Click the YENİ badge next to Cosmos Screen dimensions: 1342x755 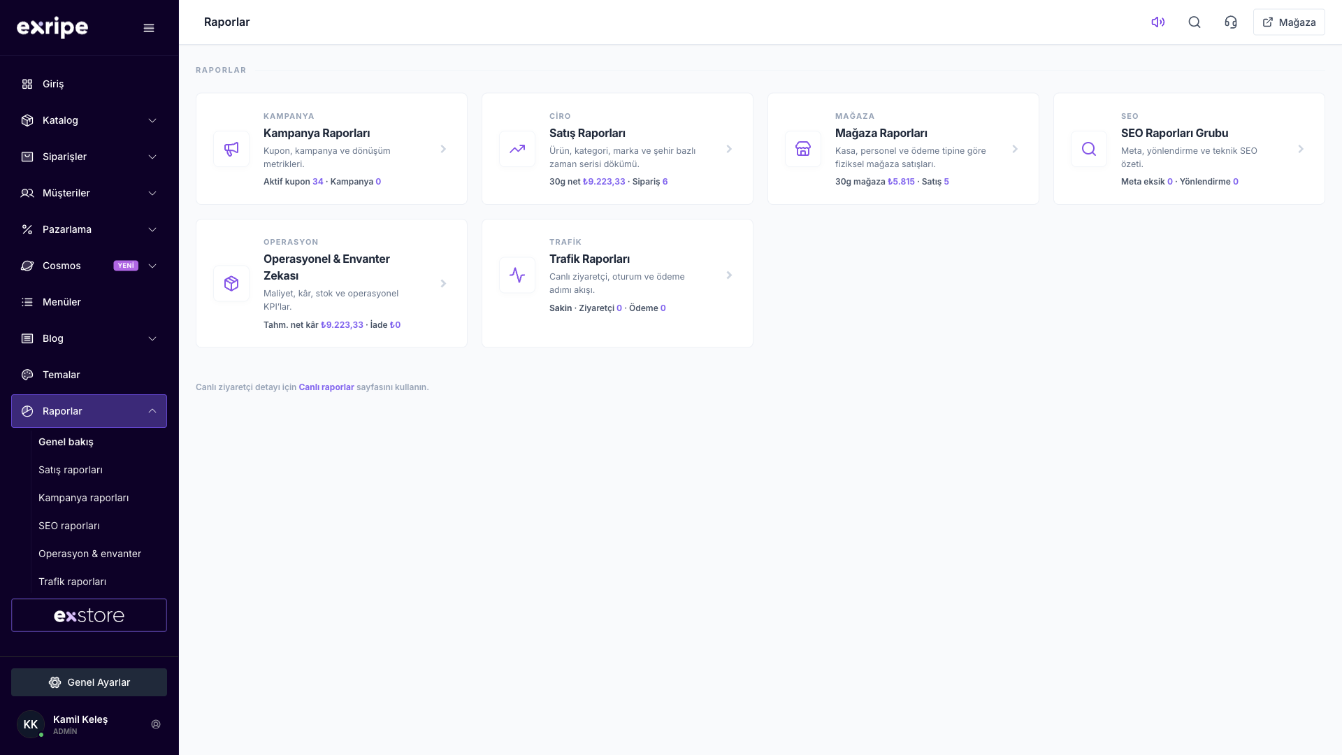tap(126, 266)
